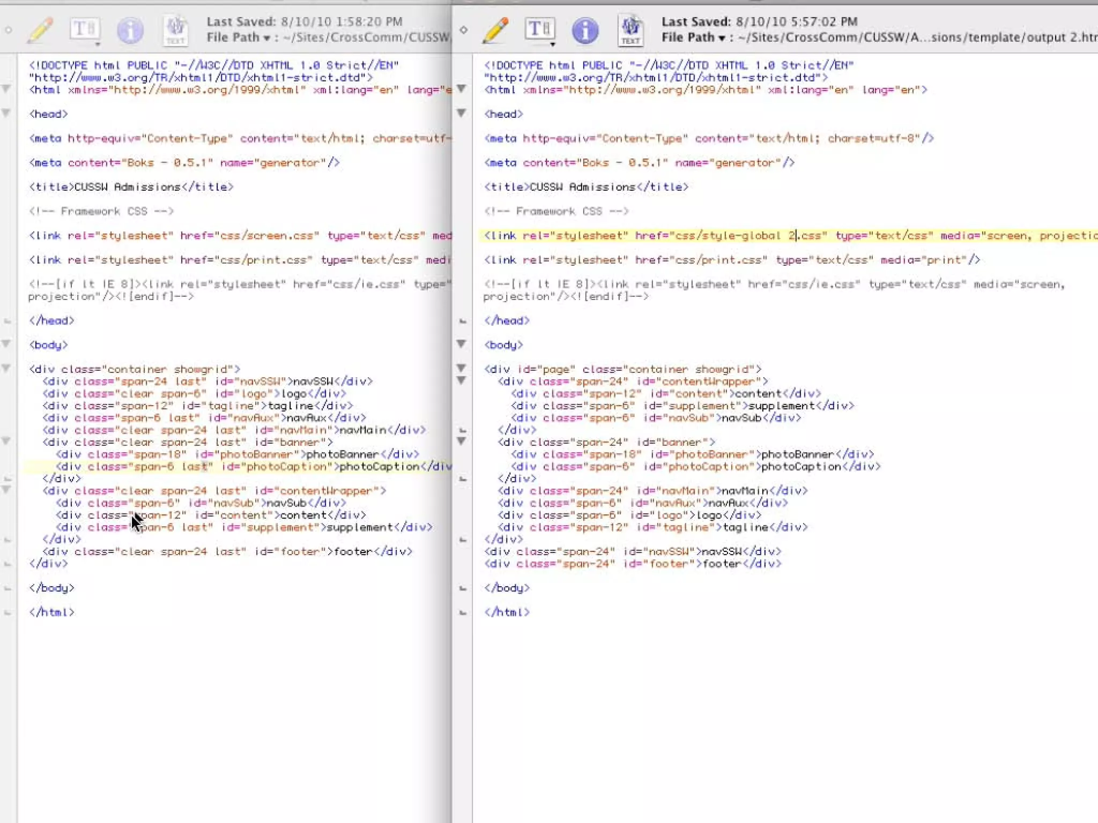Collapse the html fold in right window gutter

(x=461, y=88)
